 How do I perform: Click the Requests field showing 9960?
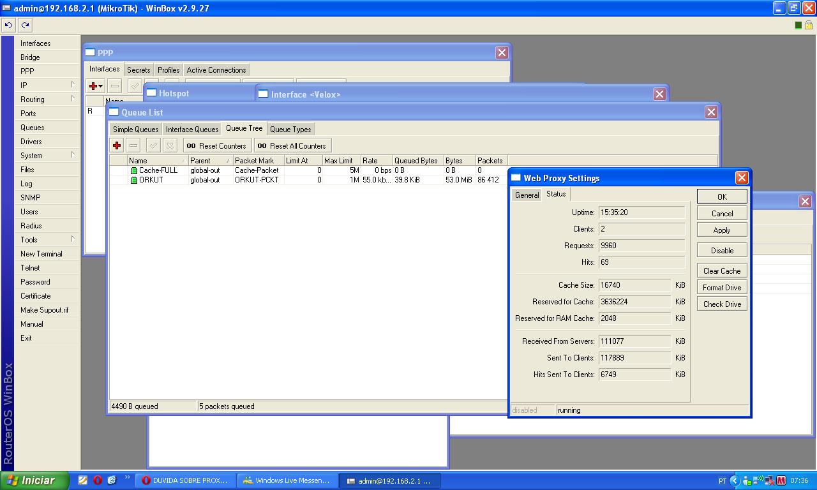click(641, 246)
